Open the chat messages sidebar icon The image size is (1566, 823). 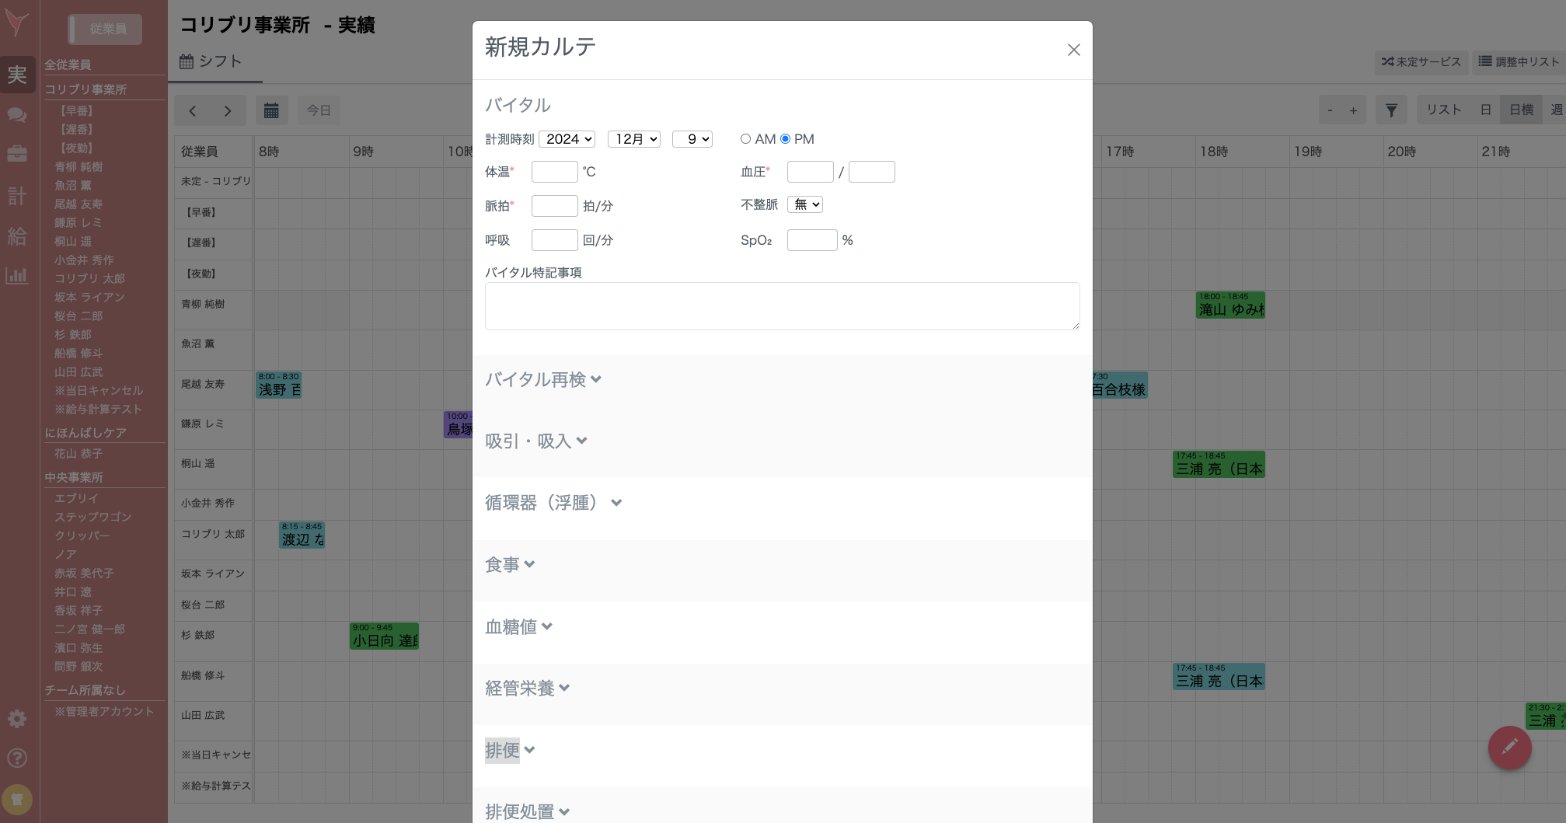tap(17, 115)
